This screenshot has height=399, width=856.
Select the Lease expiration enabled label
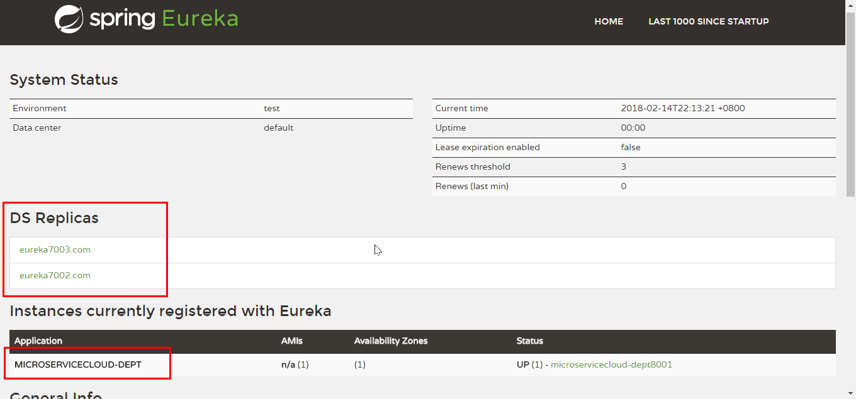487,147
